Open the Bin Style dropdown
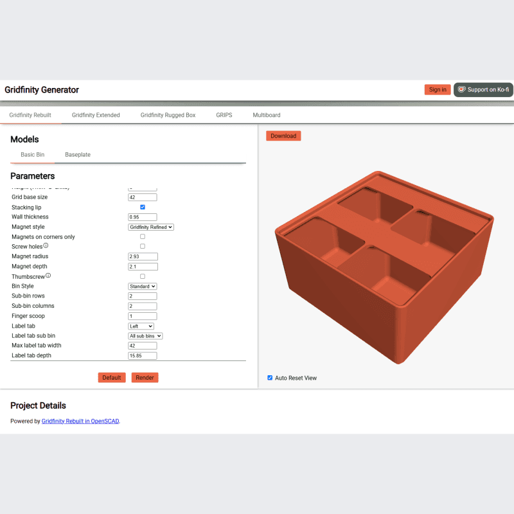This screenshot has width=514, height=514. pyautogui.click(x=142, y=286)
